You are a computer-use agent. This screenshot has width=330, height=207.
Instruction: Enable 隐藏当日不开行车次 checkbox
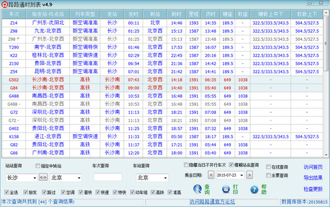[x=186, y=165]
